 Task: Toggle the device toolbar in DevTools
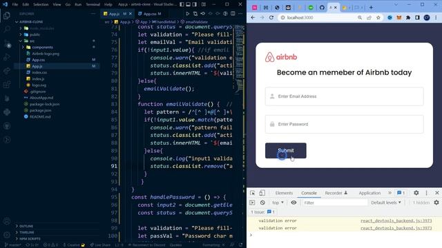[x=262, y=193]
